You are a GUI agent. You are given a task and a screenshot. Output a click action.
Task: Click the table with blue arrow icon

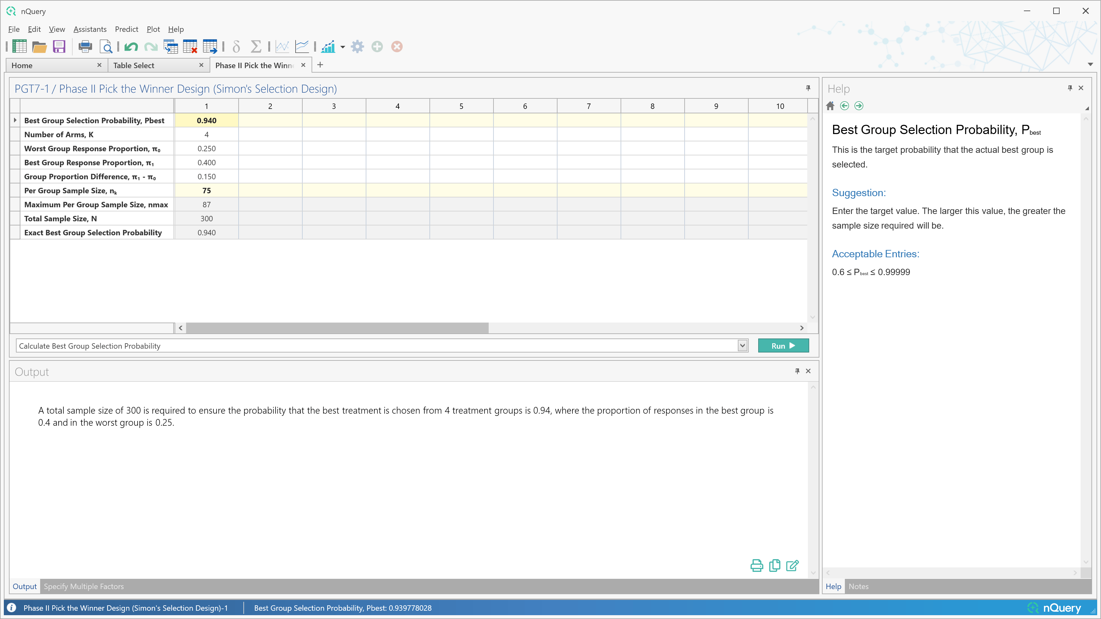click(210, 46)
